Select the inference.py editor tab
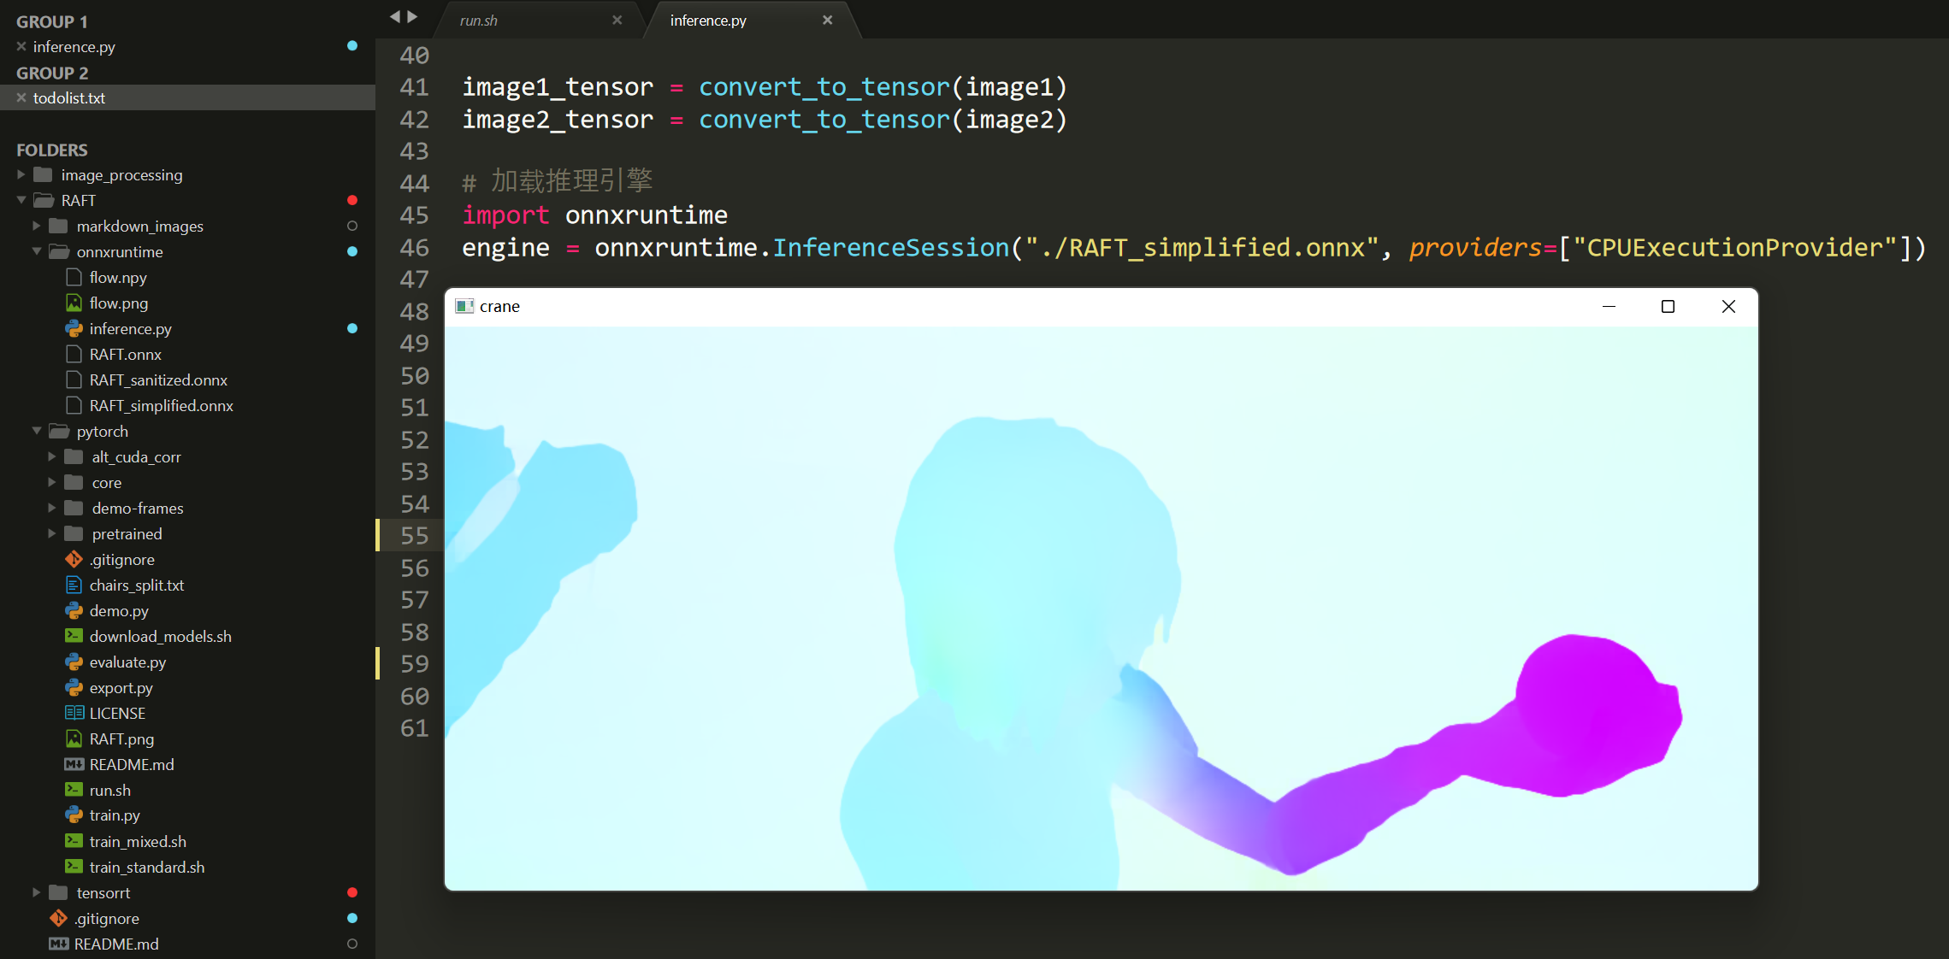 [x=707, y=20]
